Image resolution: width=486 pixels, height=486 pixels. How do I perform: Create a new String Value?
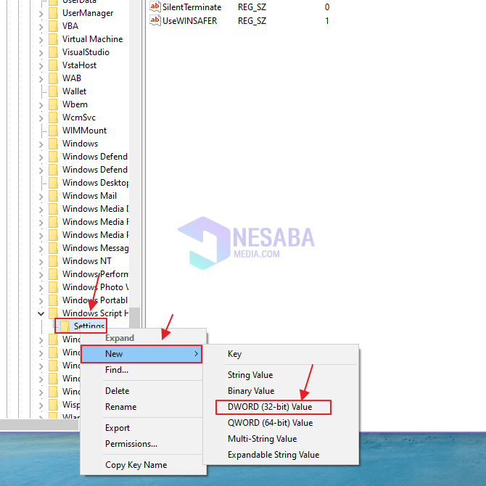tap(250, 375)
